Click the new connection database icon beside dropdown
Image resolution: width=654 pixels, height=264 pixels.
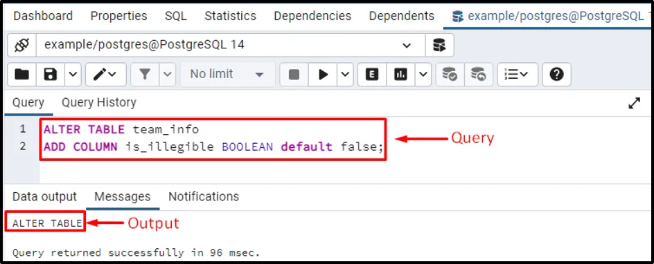(x=439, y=45)
